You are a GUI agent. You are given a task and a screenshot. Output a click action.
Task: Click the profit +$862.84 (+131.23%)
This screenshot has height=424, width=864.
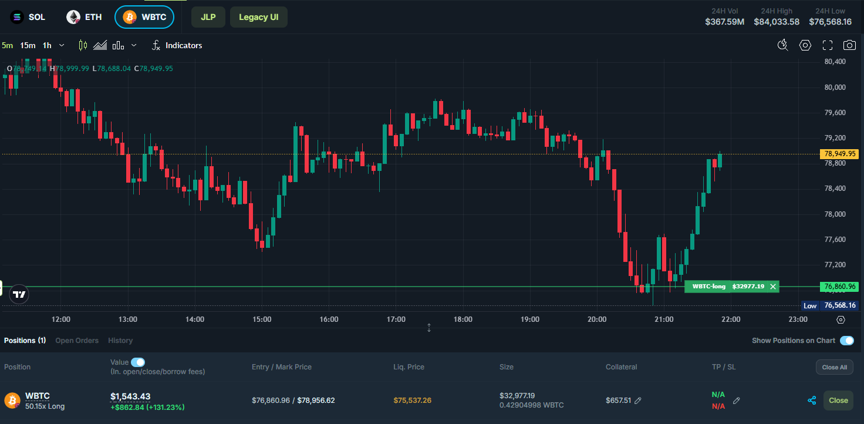click(147, 407)
